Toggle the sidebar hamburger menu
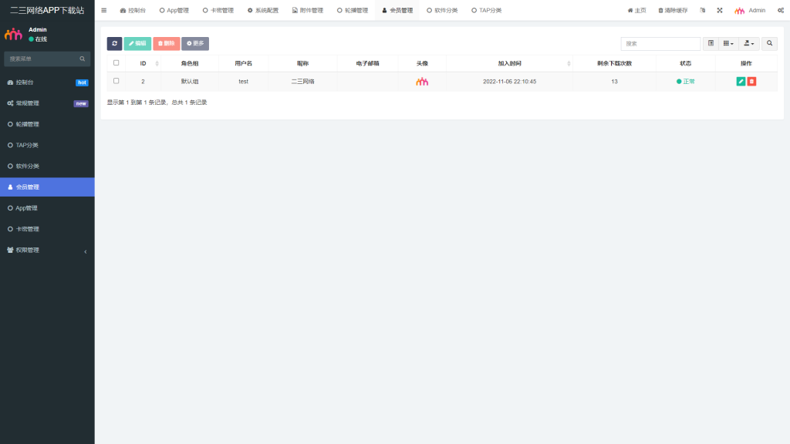This screenshot has width=790, height=444. (104, 10)
